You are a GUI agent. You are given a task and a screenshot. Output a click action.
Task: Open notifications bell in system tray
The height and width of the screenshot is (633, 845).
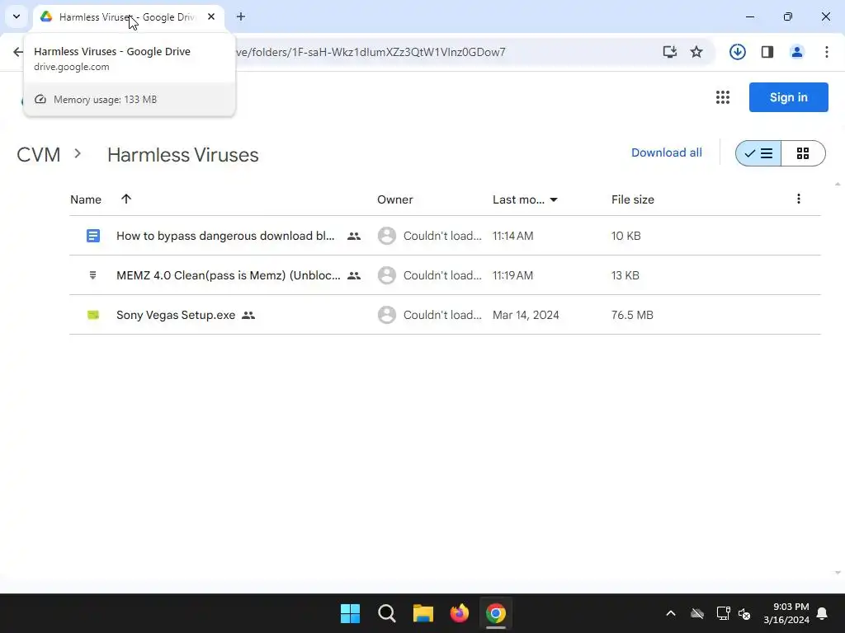823,613
